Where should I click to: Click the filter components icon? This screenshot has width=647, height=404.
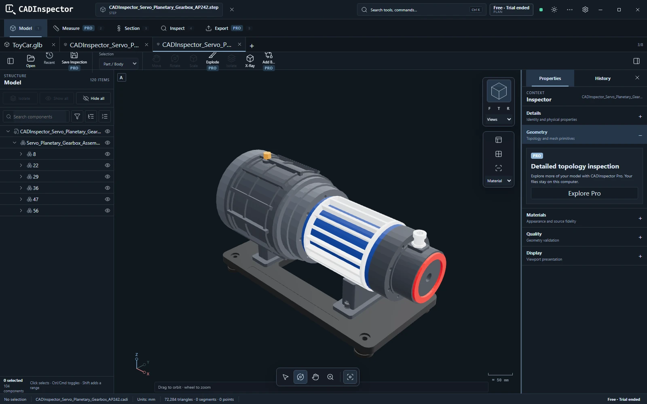pos(77,116)
